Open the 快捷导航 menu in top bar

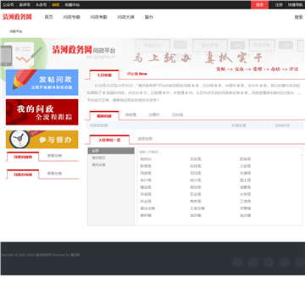295,5
